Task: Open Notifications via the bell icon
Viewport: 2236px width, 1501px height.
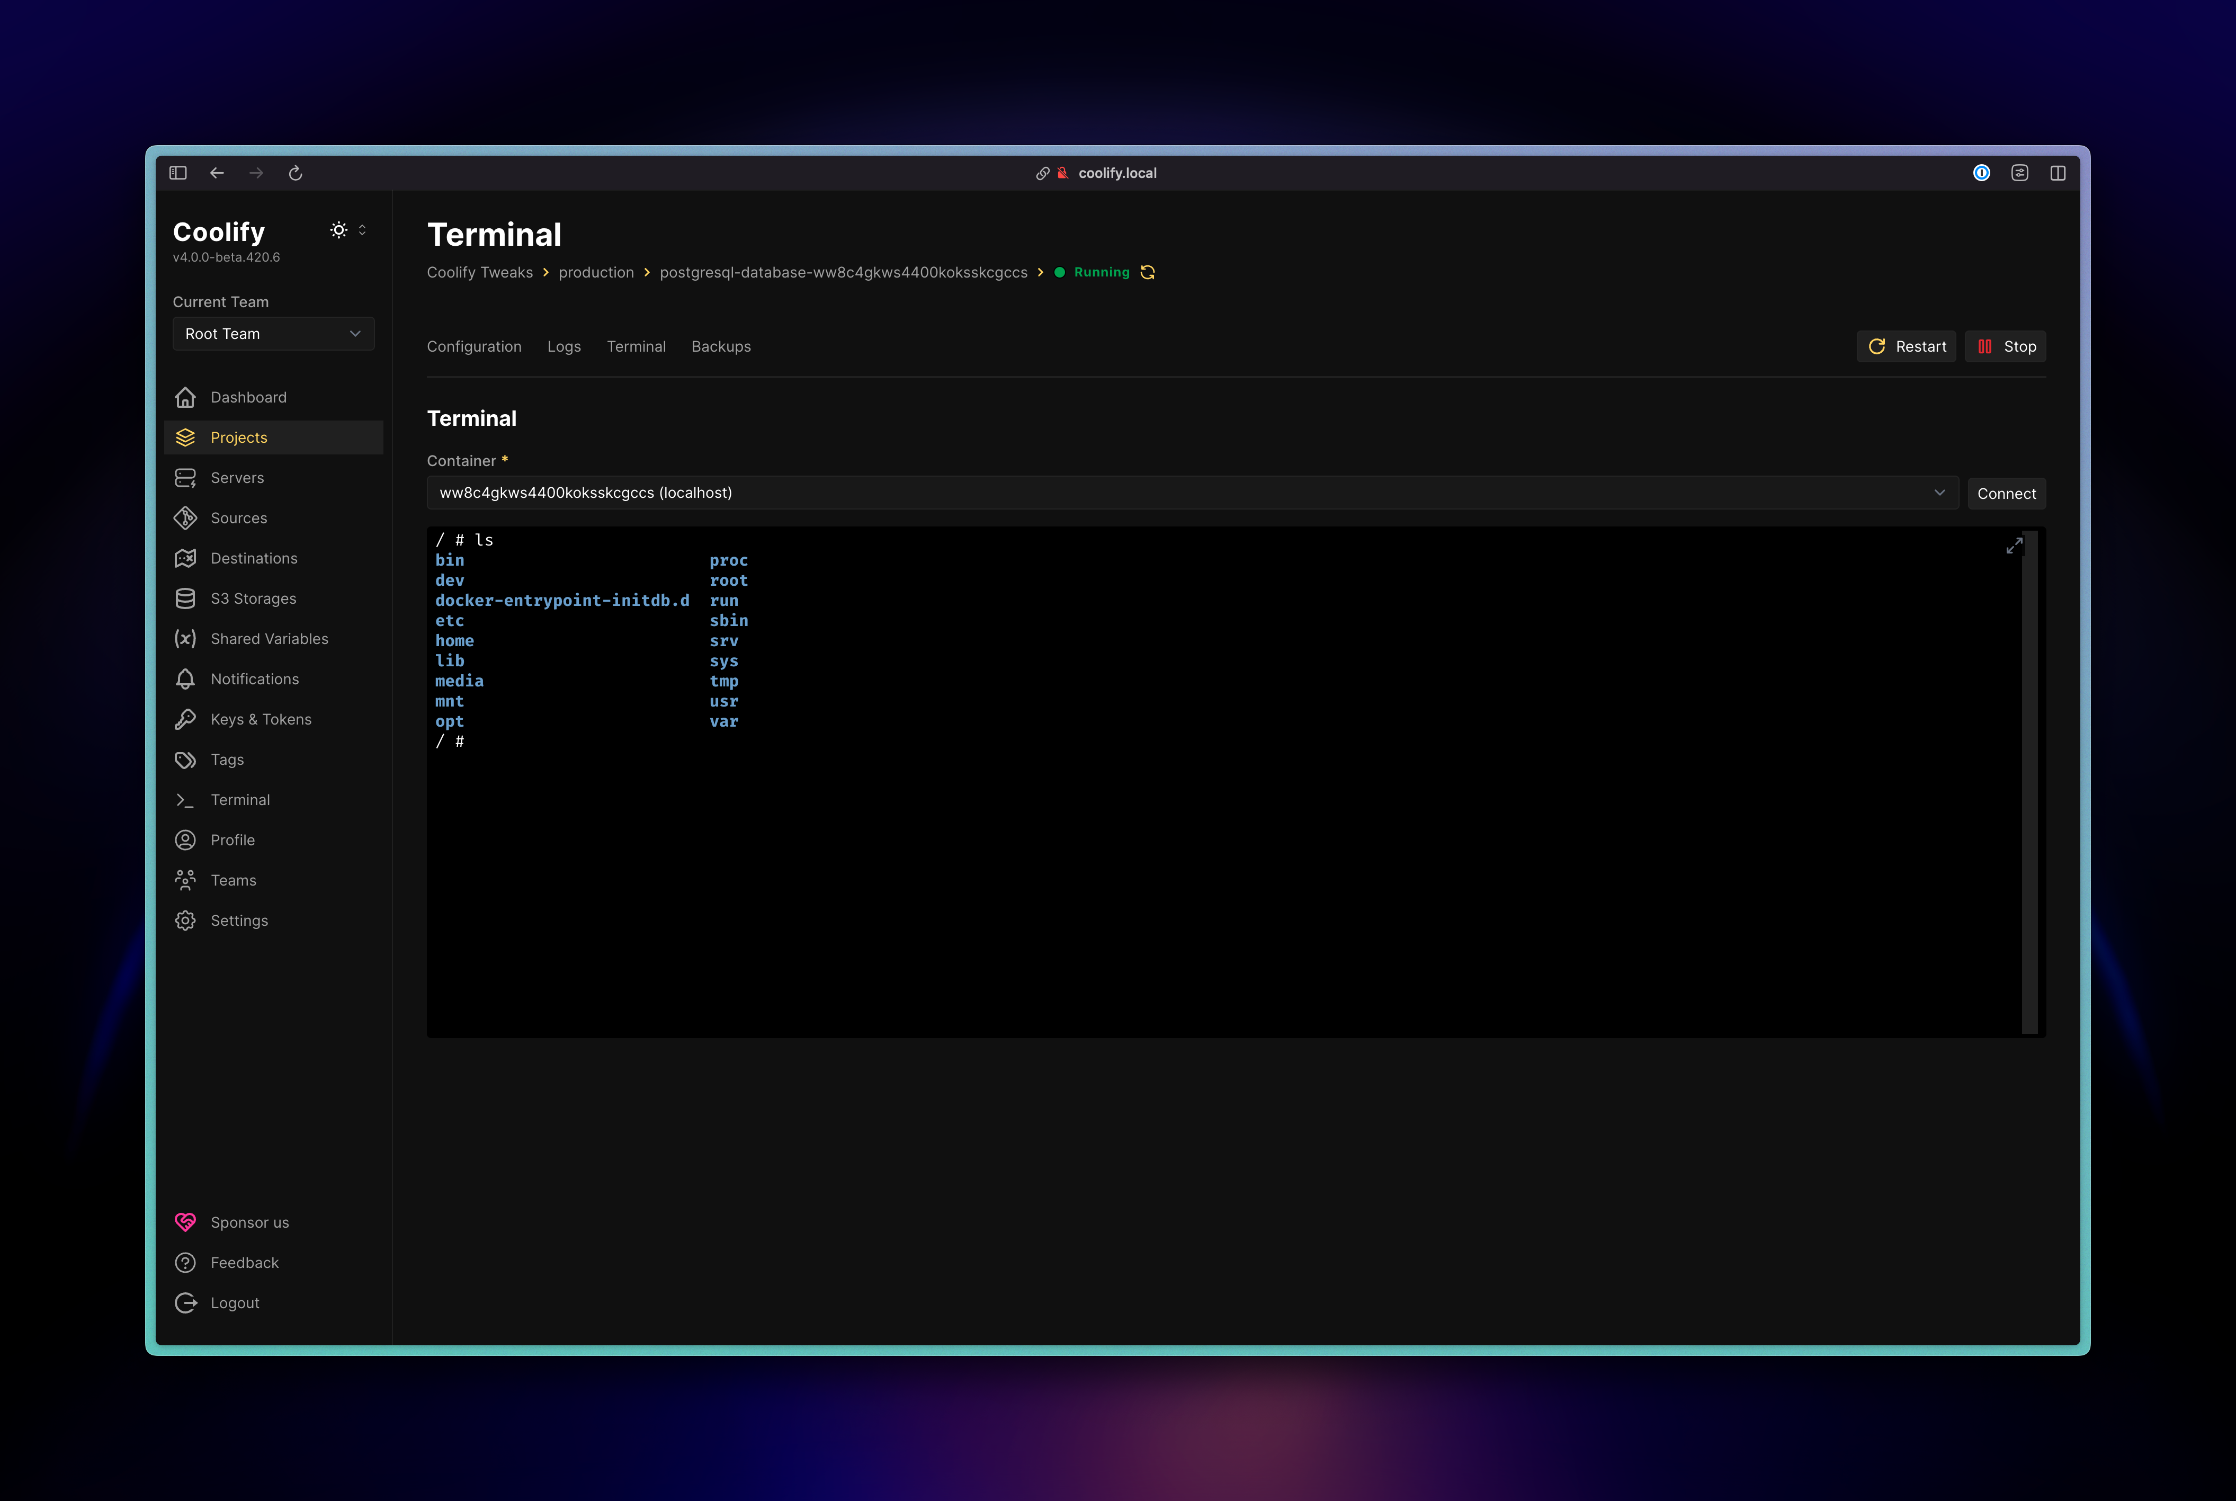Action: (185, 678)
